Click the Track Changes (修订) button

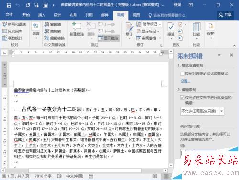129,29
